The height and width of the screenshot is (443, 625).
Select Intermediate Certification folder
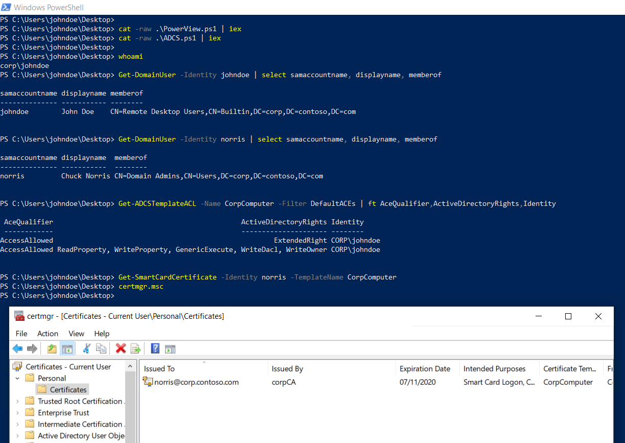pyautogui.click(x=80, y=424)
